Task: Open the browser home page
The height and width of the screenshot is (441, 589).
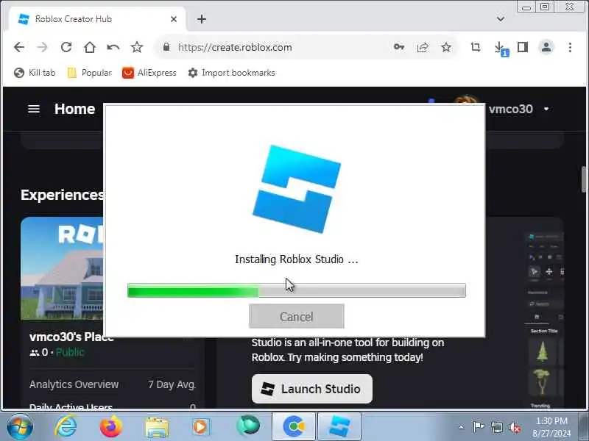Action: point(90,47)
